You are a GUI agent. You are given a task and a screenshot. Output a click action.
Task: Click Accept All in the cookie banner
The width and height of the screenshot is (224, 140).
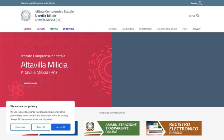61,127
